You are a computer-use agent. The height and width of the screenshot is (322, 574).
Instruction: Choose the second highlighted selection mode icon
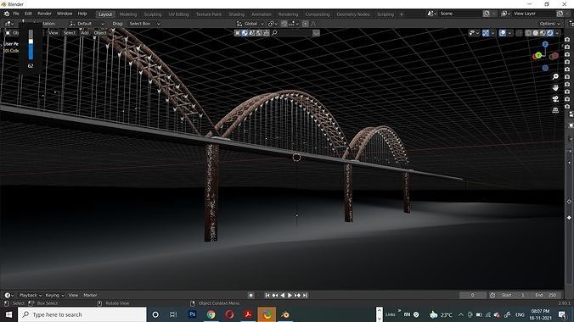tap(245, 33)
